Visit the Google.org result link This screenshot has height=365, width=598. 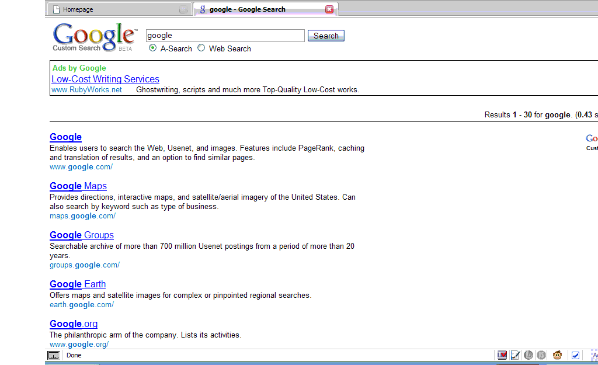click(x=74, y=324)
